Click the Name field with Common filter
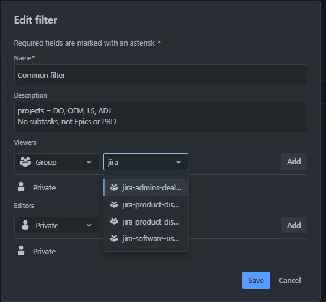Screen dimensions: 326x302 pyautogui.click(x=160, y=75)
